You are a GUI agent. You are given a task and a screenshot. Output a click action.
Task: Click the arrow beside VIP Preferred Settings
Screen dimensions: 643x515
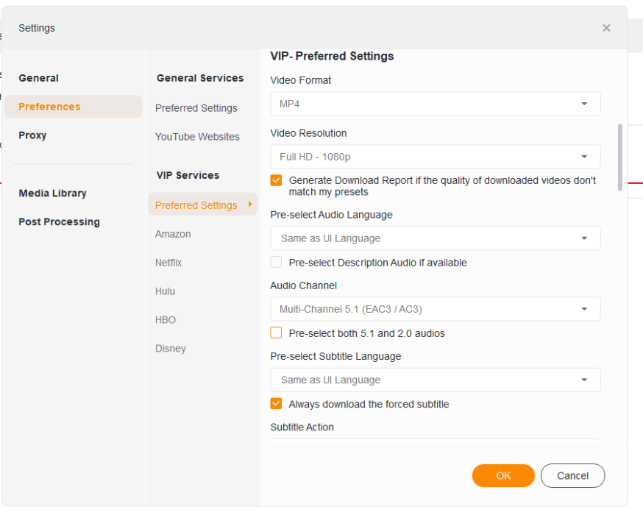[250, 205]
